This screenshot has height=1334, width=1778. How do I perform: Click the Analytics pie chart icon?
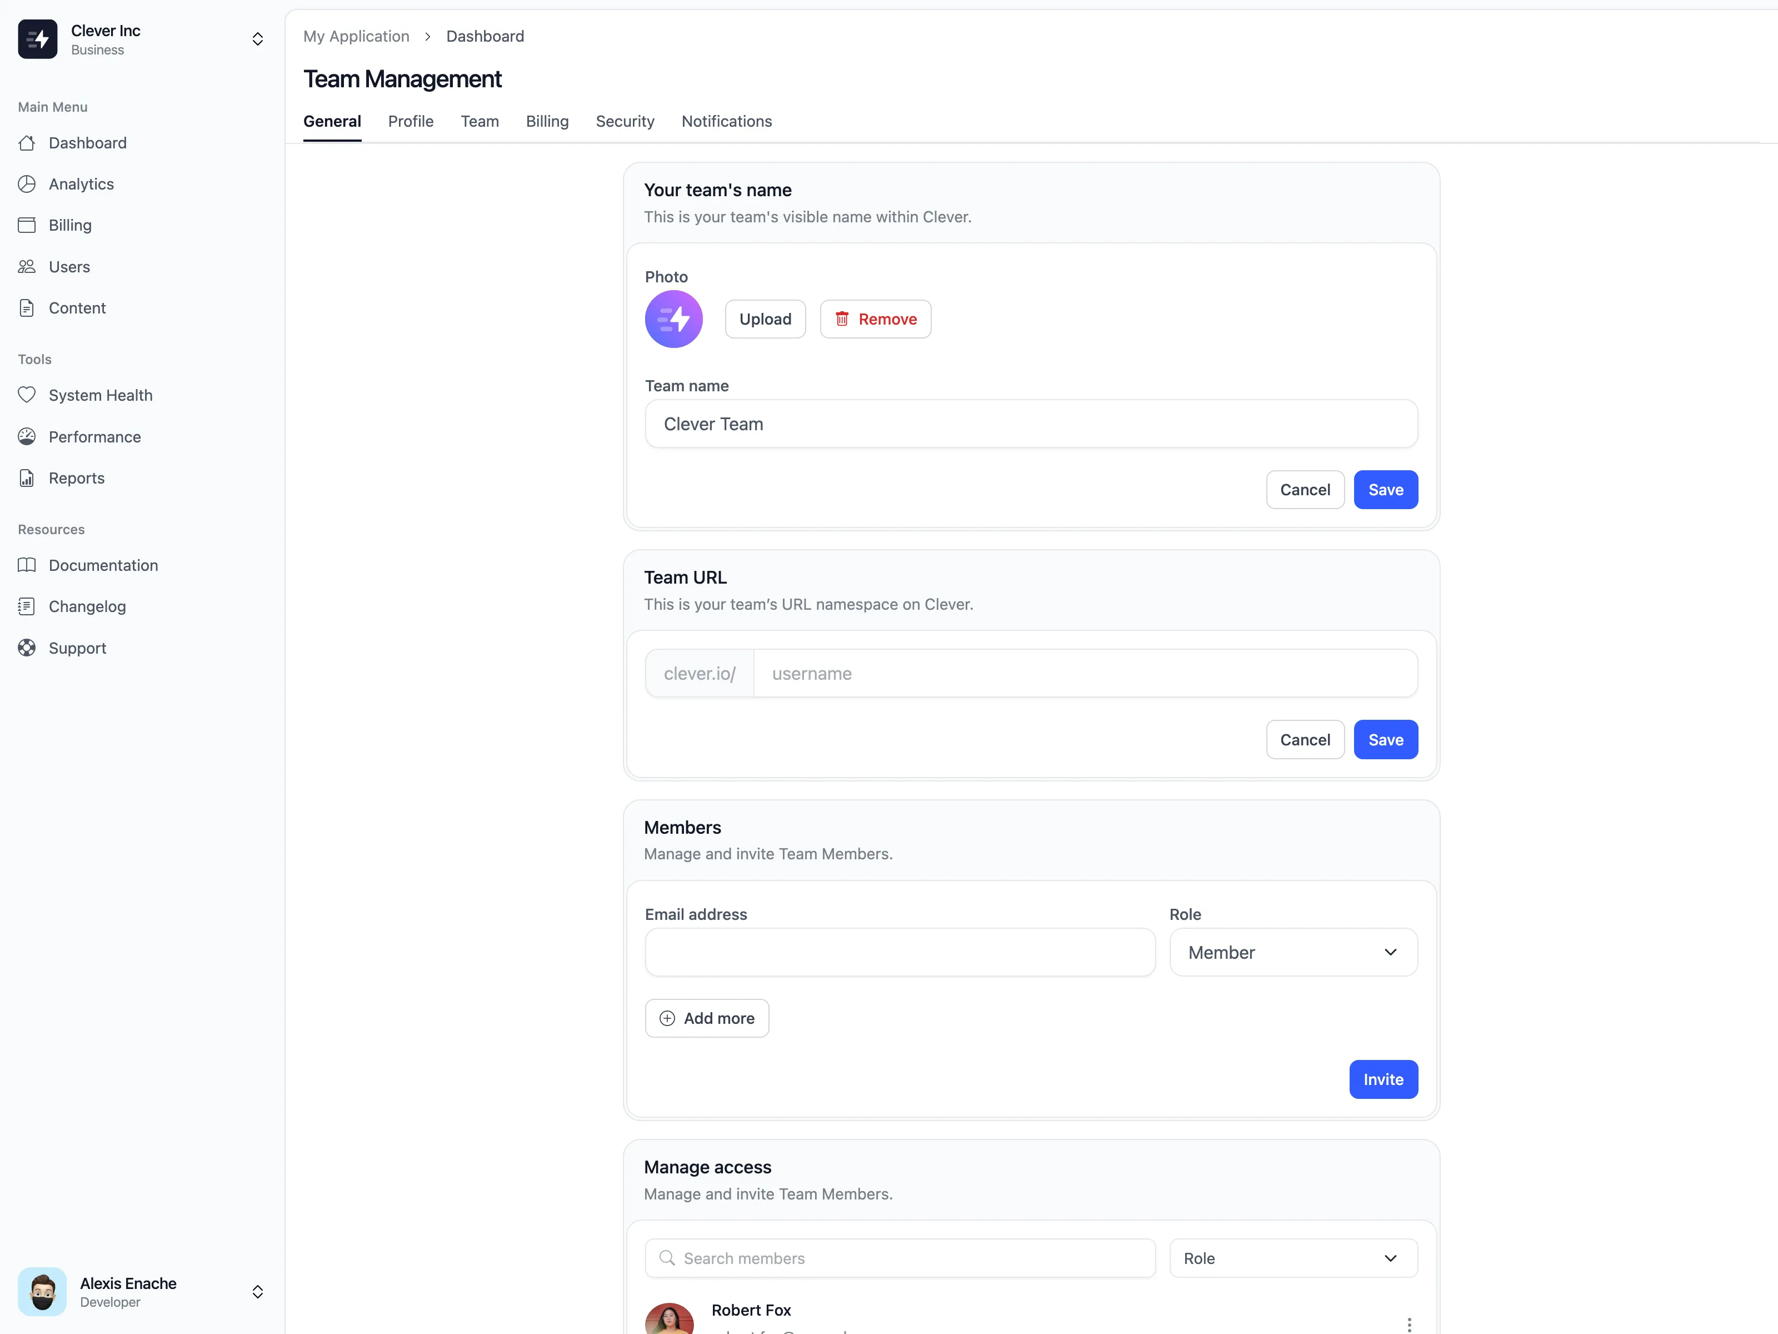(27, 184)
